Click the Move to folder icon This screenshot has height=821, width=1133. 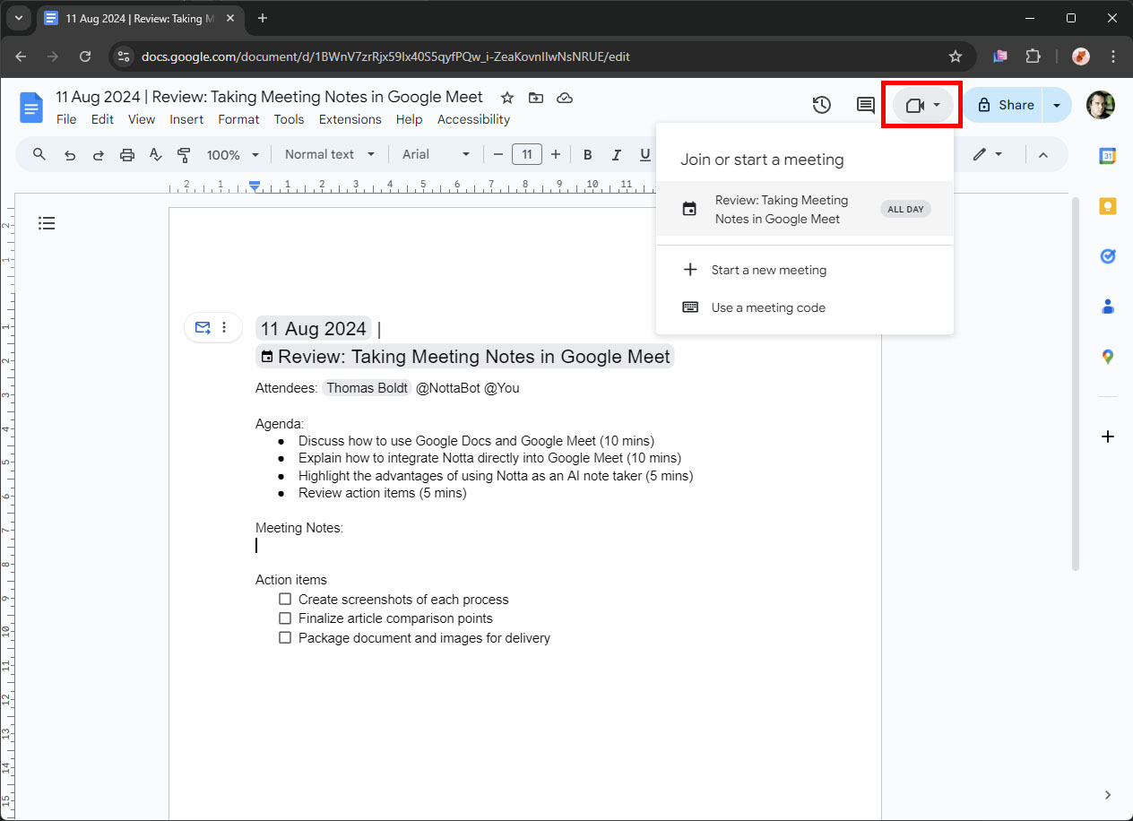tap(536, 98)
